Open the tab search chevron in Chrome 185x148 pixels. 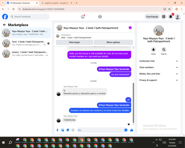coord(3,3)
